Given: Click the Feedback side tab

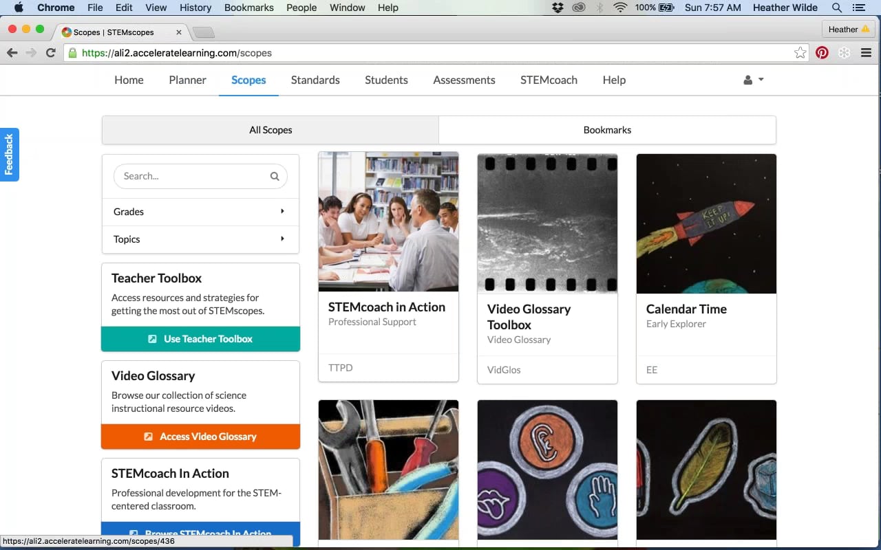Looking at the screenshot, I should pyautogui.click(x=9, y=155).
